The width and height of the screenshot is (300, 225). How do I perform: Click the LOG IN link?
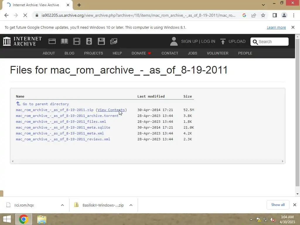tap(208, 41)
